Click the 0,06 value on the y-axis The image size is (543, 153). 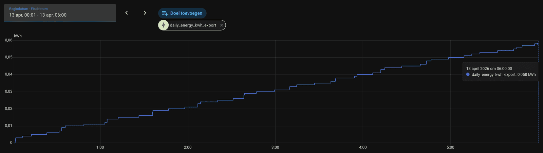coord(8,40)
